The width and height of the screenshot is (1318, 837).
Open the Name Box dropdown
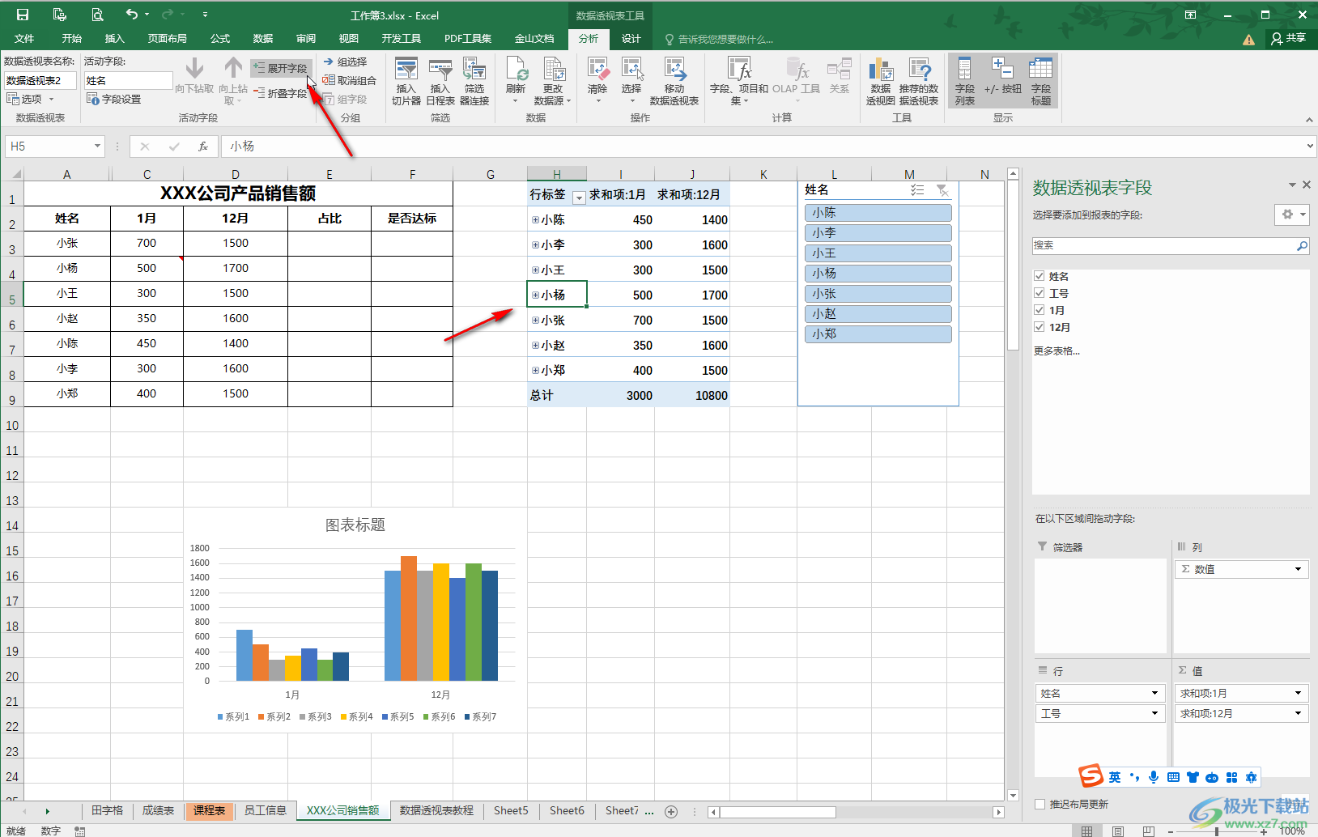[x=97, y=147]
